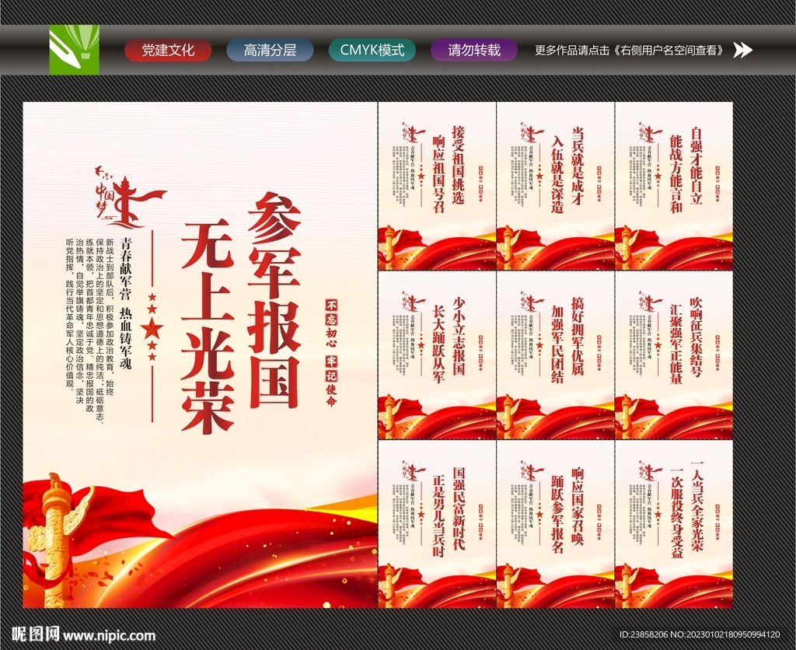
Task: Open the 更多作品请点击 user space link
Action: (x=630, y=51)
